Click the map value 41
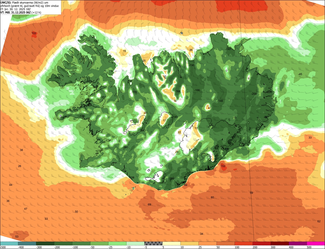 point(209,108)
